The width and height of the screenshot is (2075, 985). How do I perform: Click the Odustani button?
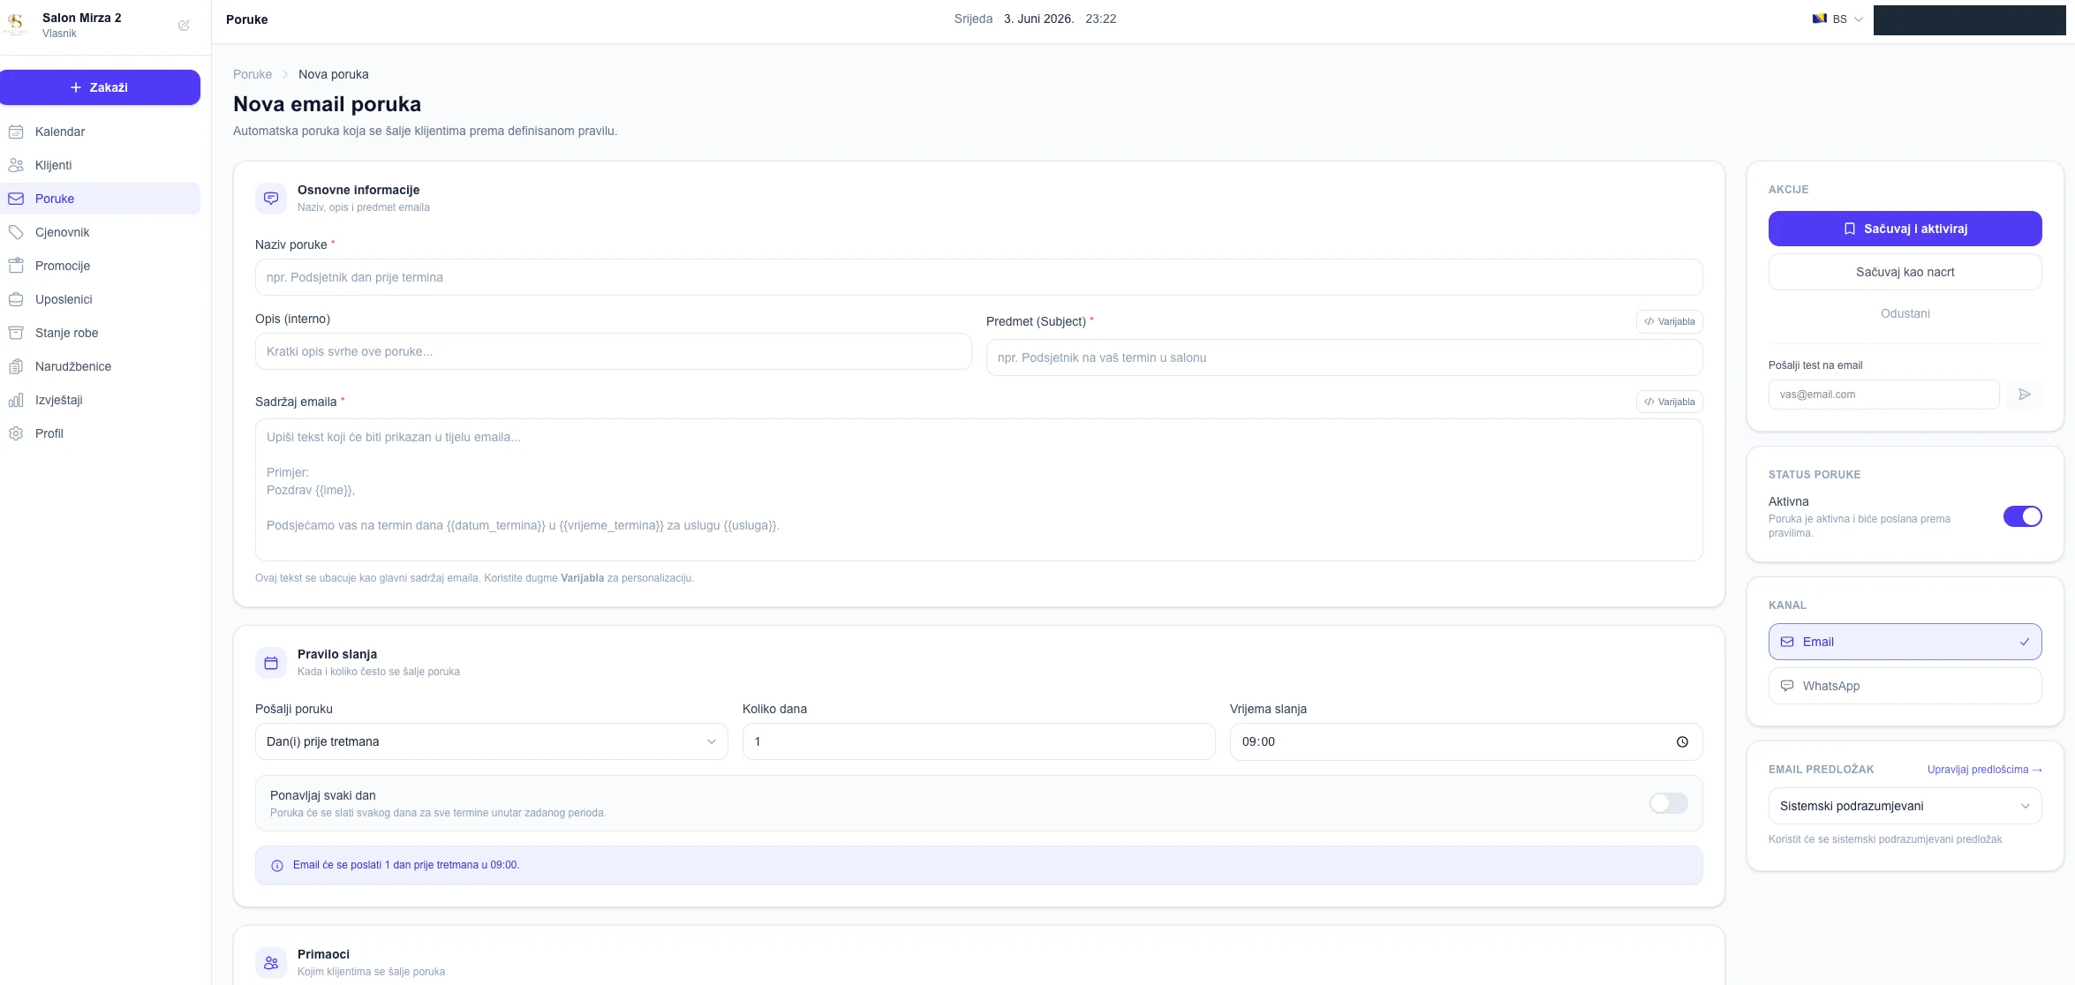[1905, 313]
